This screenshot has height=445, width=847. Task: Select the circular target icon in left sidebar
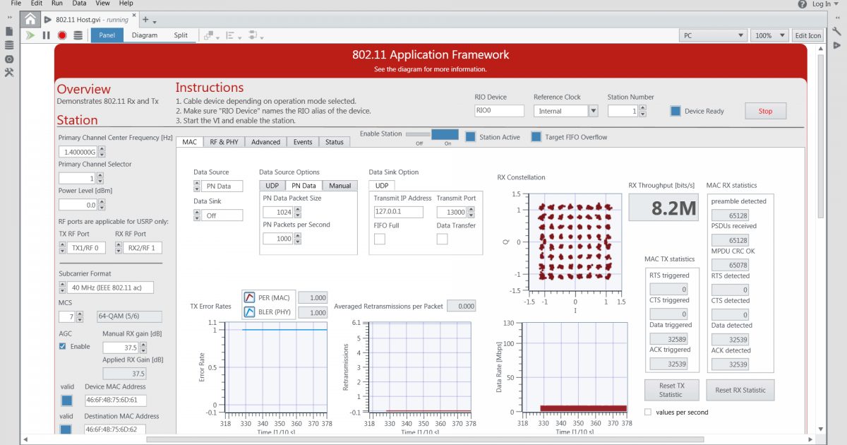(9, 59)
